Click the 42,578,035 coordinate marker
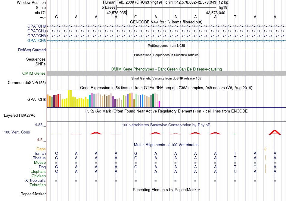Screen dimensions: 286x201 pyautogui.click(x=116, y=13)
